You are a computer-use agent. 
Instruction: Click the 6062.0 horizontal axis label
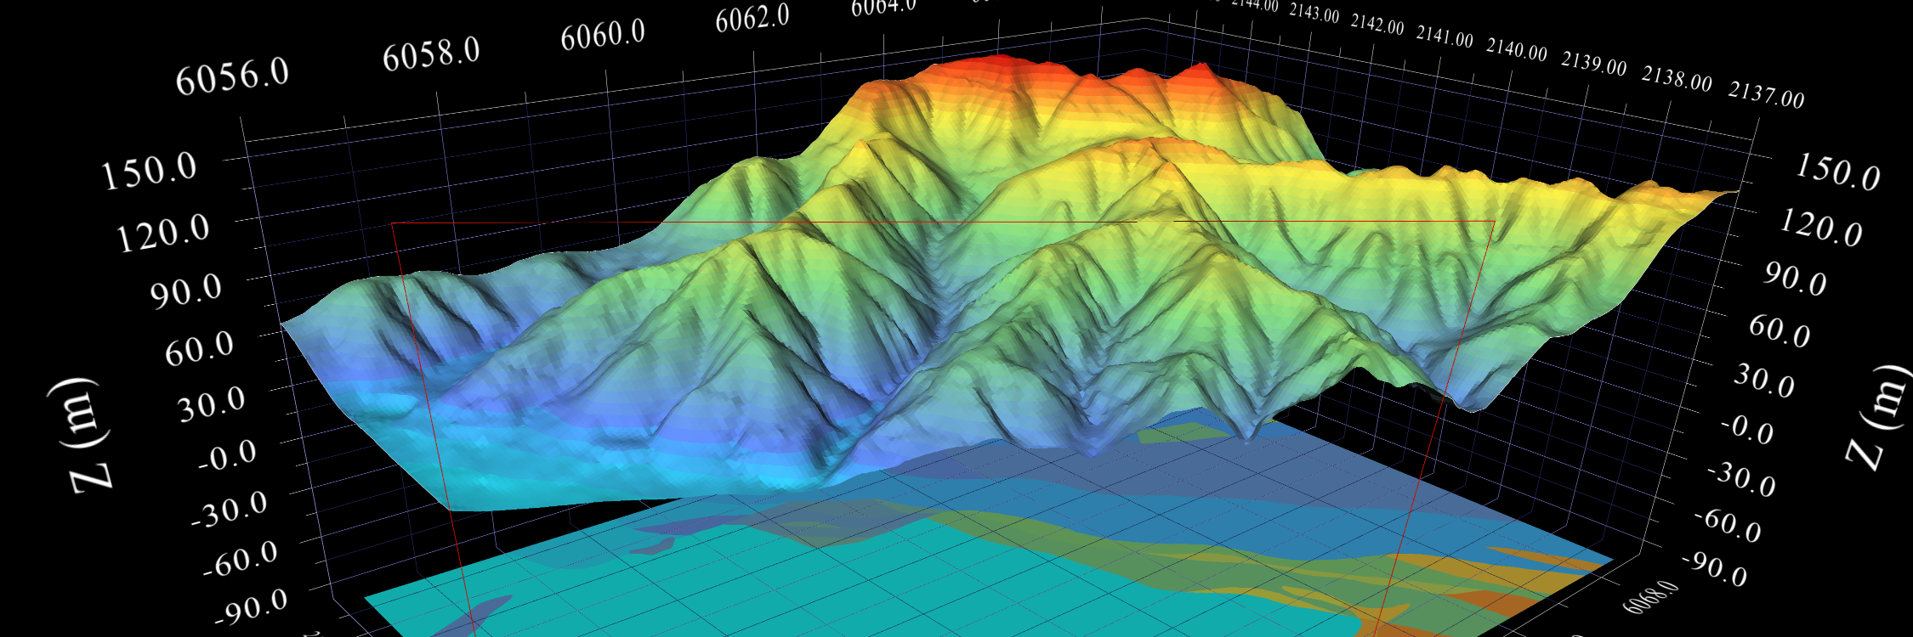point(752,18)
